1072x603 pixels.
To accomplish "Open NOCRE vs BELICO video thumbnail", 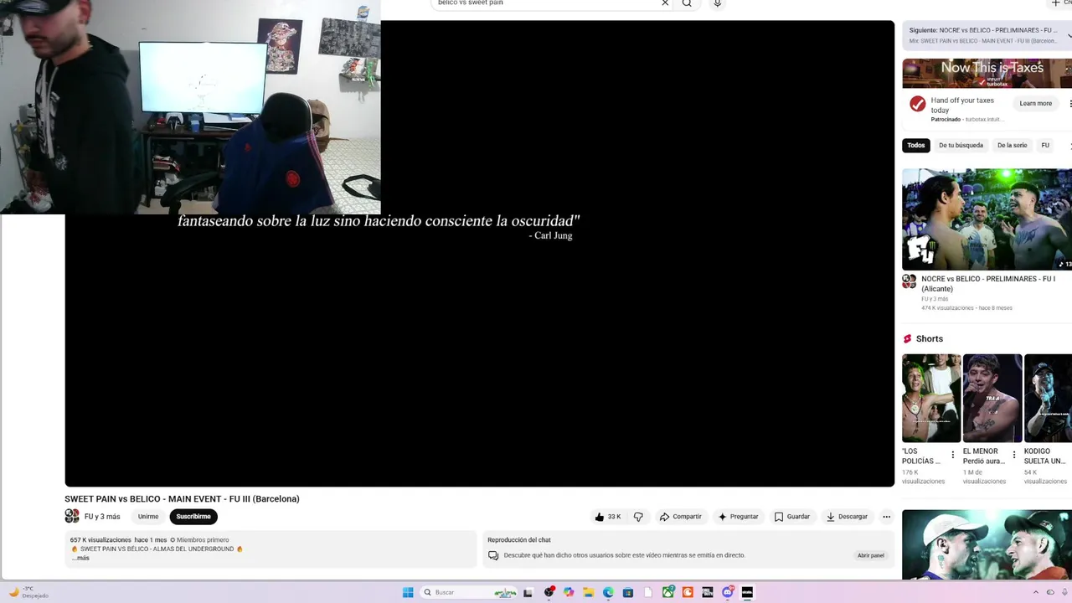I will tap(987, 219).
